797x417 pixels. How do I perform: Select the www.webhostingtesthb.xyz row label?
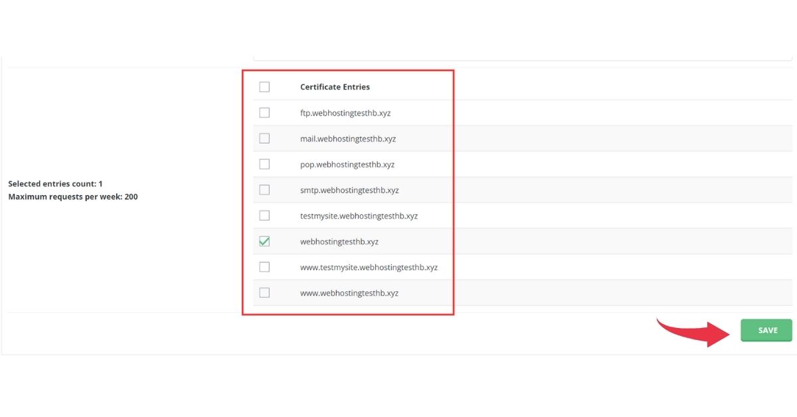point(349,292)
